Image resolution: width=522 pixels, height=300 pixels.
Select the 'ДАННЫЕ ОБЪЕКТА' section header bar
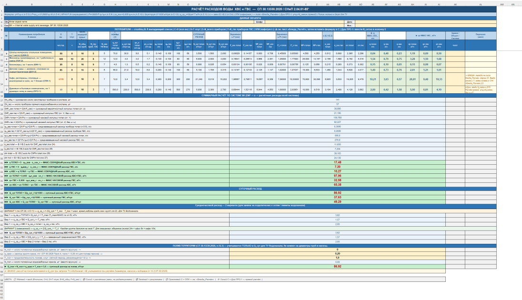(250, 18)
